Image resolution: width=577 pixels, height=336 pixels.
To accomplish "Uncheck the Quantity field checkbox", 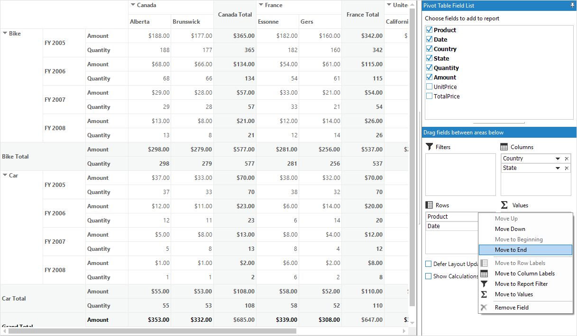I will [429, 68].
